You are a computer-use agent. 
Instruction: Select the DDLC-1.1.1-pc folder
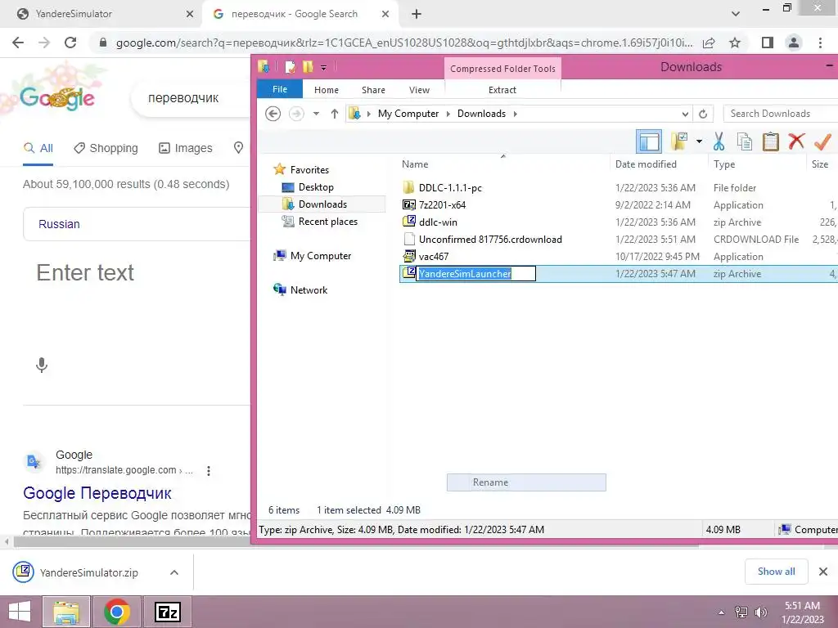click(451, 188)
